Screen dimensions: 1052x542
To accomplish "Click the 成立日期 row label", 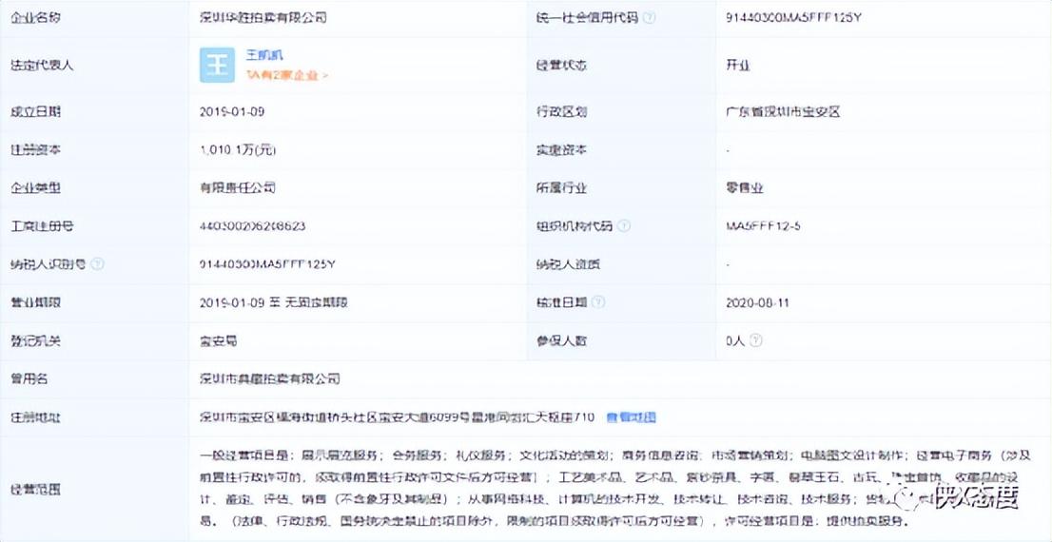I will pos(35,111).
